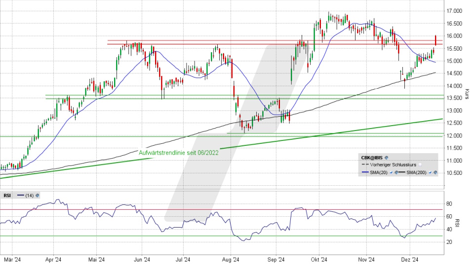Screen dimensions: 474x266
Task: Click the Aug '24 date label
Action: (x=231, y=260)
